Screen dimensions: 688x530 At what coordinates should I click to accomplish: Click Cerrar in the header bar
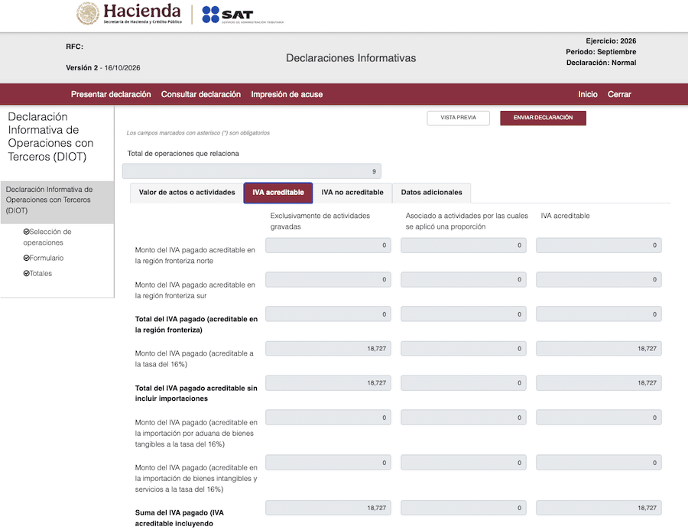pos(619,94)
